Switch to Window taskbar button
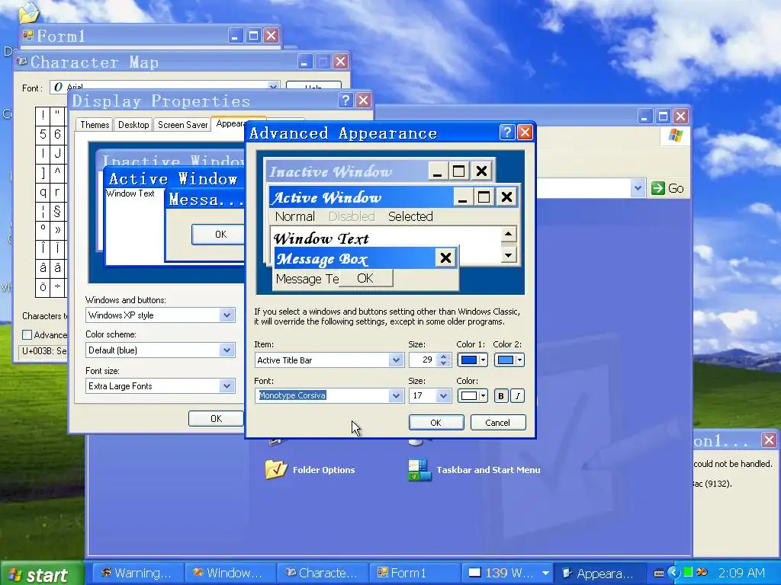The width and height of the screenshot is (781, 585). pos(229,574)
